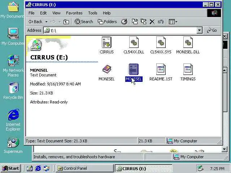This screenshot has width=231, height=173.
Task: Click the Windows logo throbber icon
Action: [x=214, y=13]
